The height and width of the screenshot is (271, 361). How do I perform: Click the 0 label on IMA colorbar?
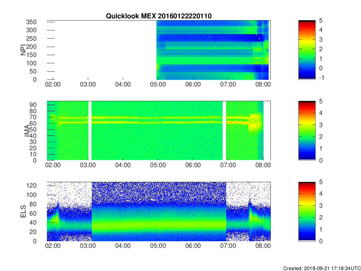coord(321,160)
